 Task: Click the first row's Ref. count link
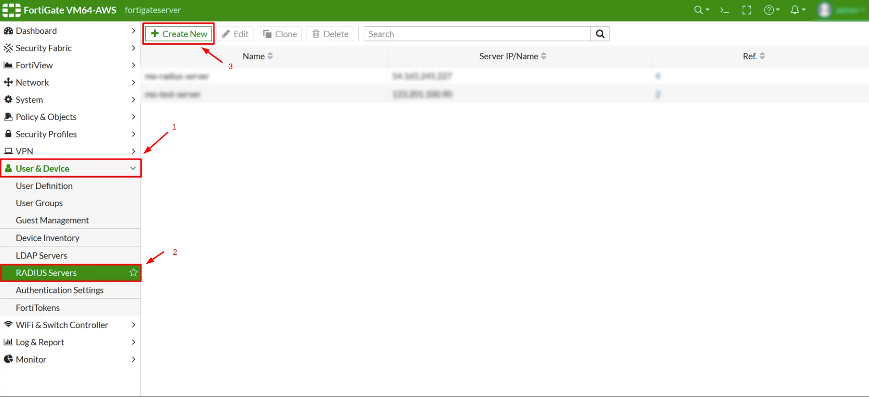click(658, 76)
